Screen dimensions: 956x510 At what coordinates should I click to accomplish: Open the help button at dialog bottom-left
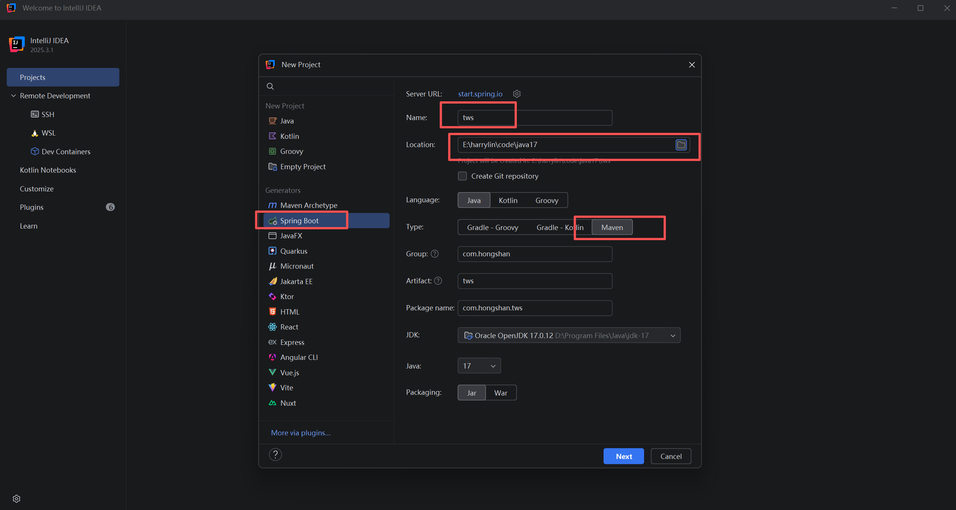[275, 455]
